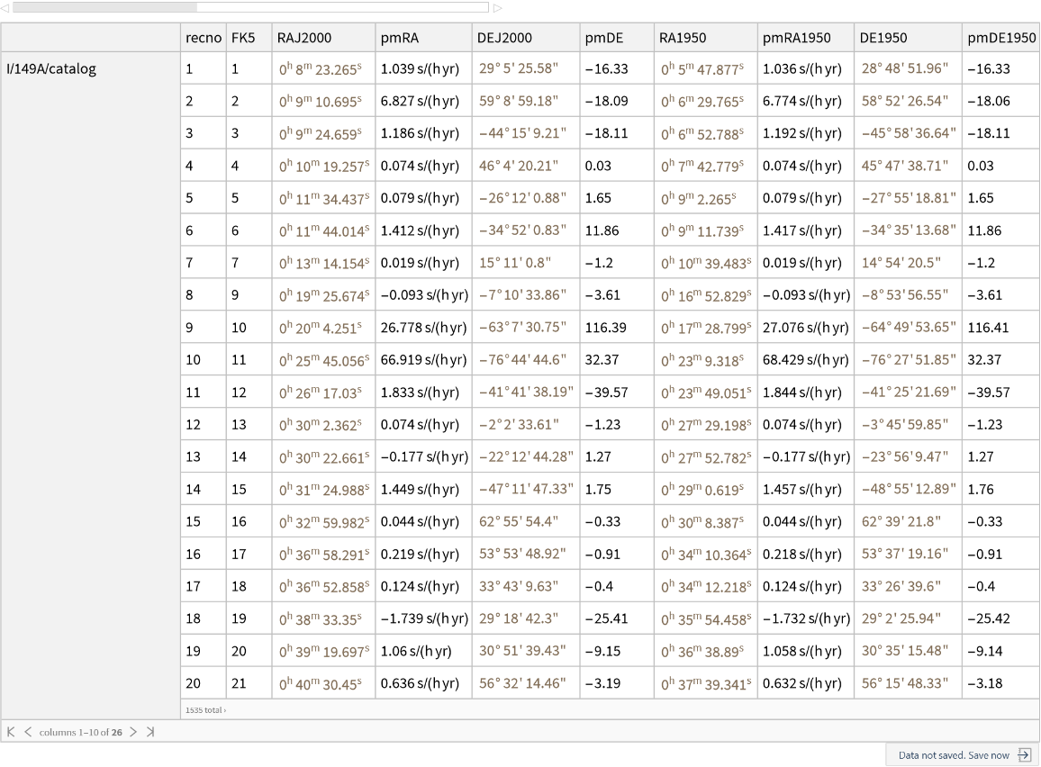This screenshot has height=767, width=1041.
Task: Jump to the last columns page
Action: point(150,731)
